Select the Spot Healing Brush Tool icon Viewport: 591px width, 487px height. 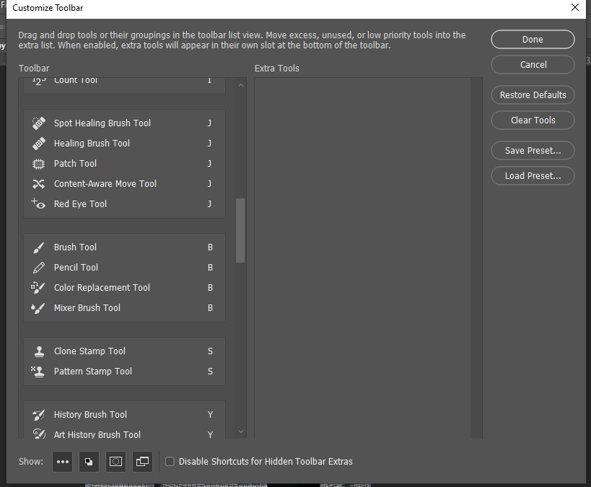coord(38,123)
